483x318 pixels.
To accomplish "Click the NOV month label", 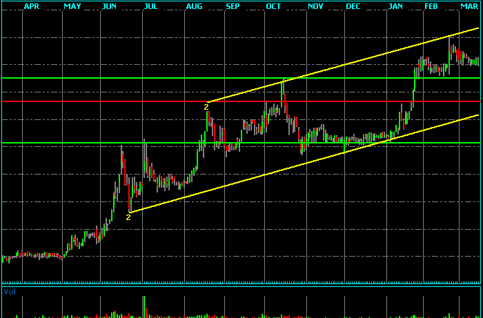I will [x=315, y=6].
